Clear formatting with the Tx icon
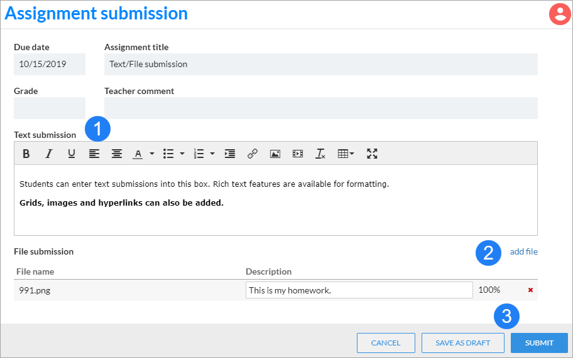573x358 pixels. 320,154
